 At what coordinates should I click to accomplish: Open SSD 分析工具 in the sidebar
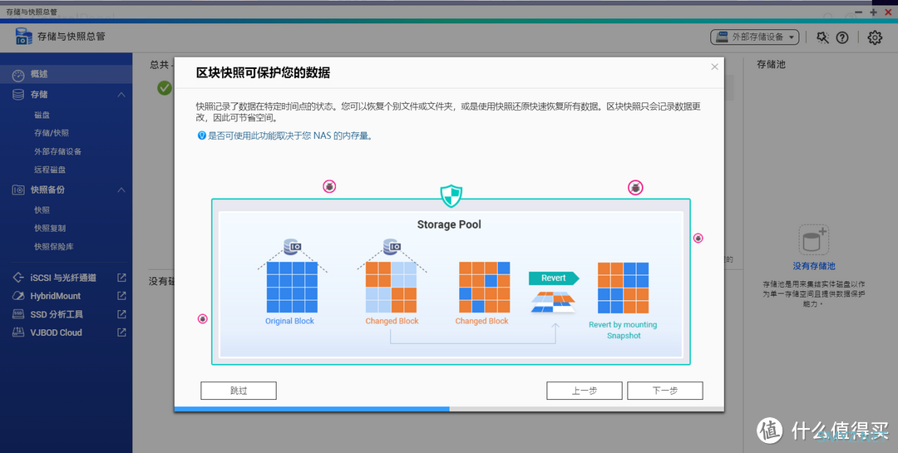coord(57,314)
